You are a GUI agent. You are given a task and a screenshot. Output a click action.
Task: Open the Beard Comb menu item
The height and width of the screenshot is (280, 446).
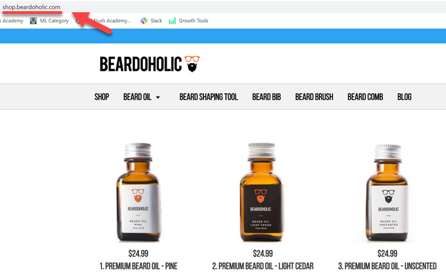365,97
